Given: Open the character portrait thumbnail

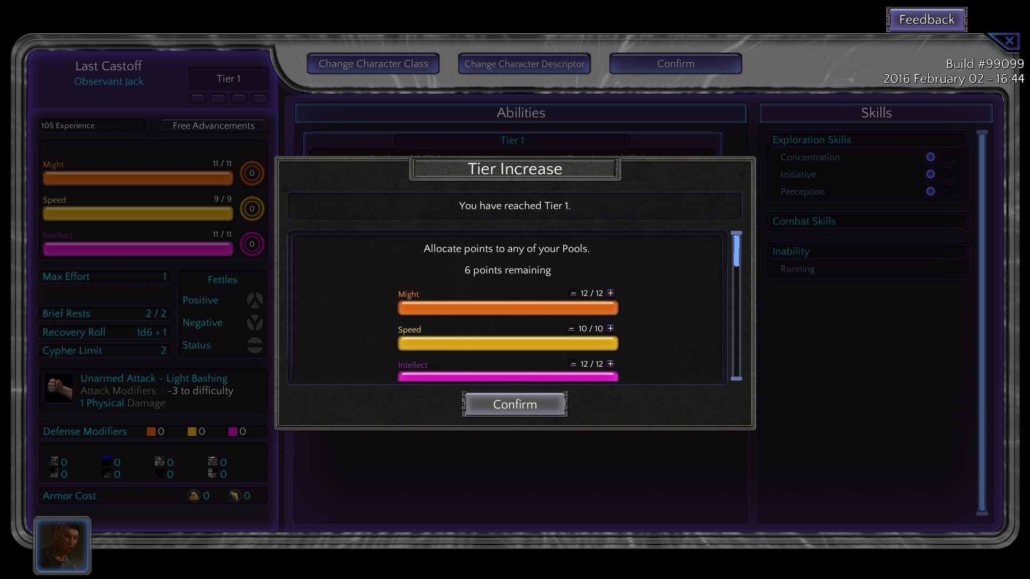Looking at the screenshot, I should pyautogui.click(x=62, y=546).
